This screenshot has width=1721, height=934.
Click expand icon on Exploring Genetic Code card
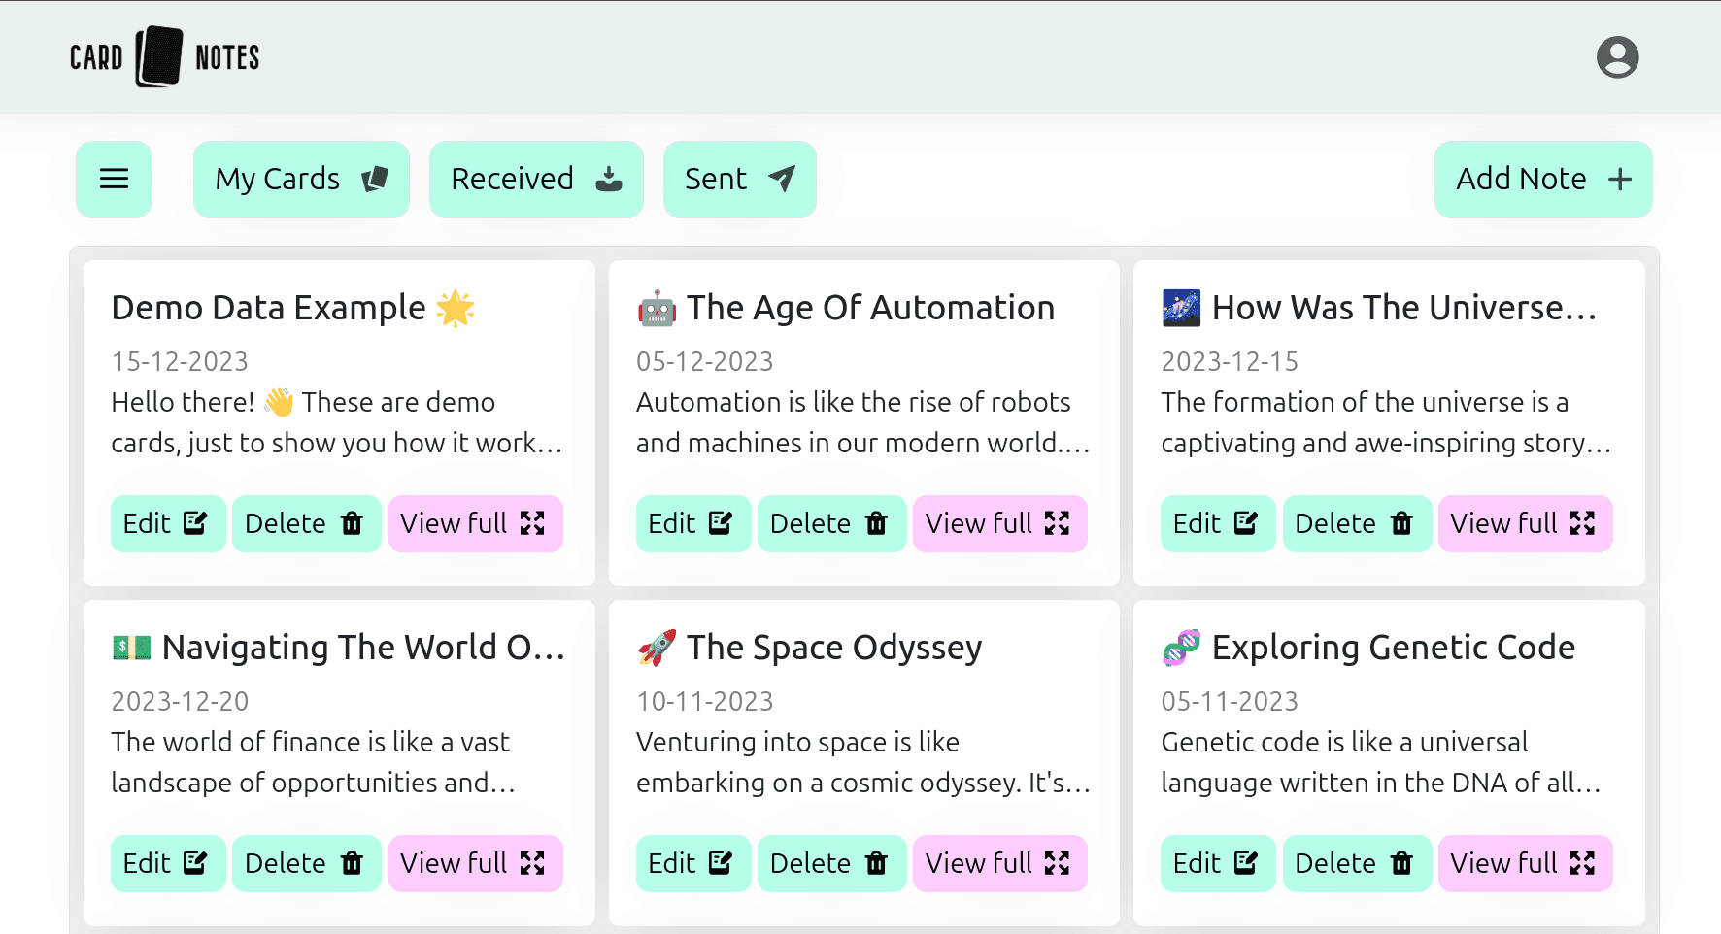pyautogui.click(x=1582, y=863)
